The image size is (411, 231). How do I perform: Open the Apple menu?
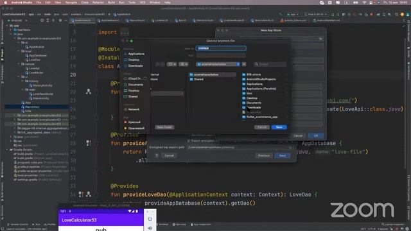pyautogui.click(x=6, y=3)
